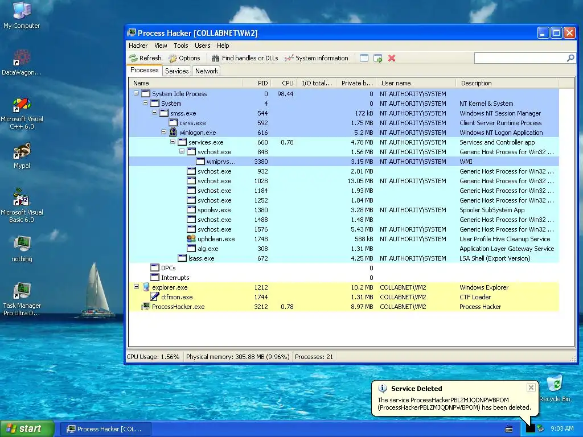
Task: Open Task Manager Pro Ultra desktop shortcut
Action: pyautogui.click(x=22, y=299)
